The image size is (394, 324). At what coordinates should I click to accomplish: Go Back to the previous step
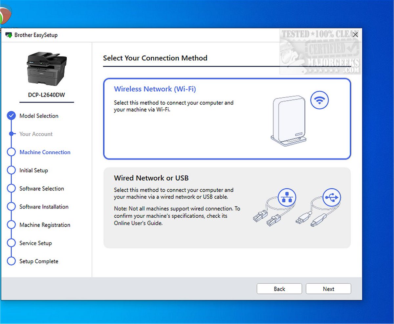pyautogui.click(x=279, y=289)
